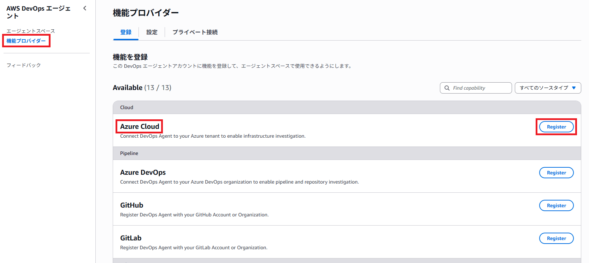This screenshot has width=589, height=263.
Task: Click the AWS DevOps エージェント sidebar title
Action: 39,12
